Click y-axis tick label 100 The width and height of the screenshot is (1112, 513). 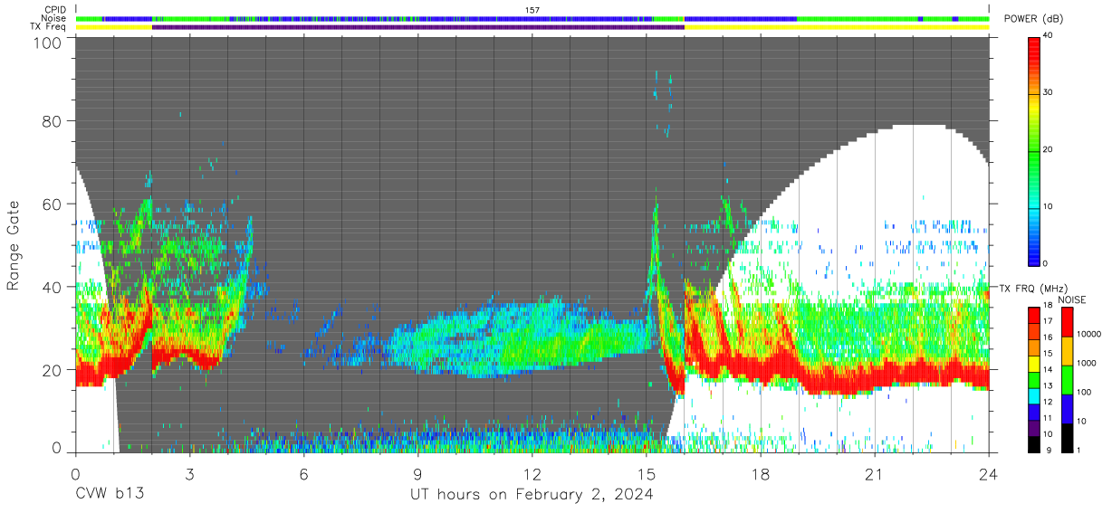48,42
